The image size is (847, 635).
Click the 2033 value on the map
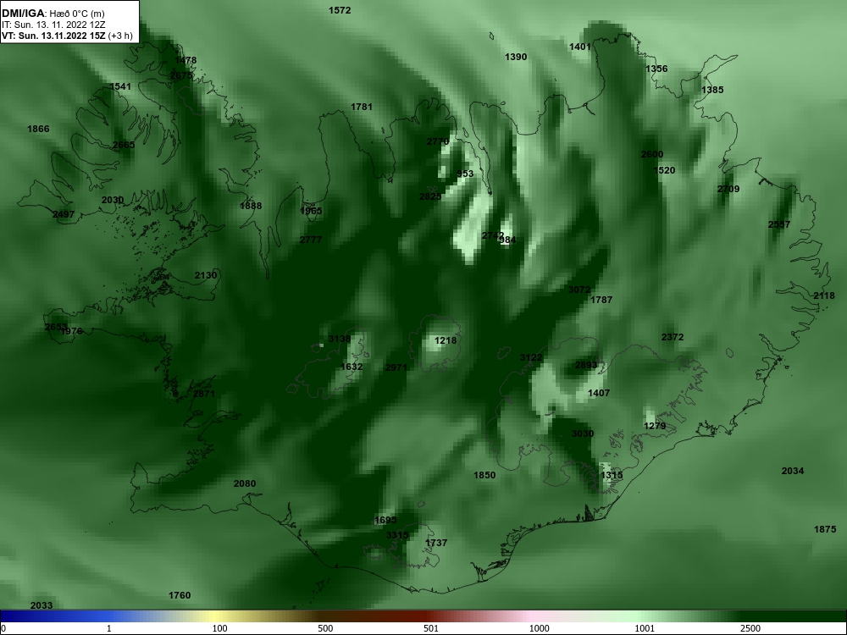[x=42, y=605]
